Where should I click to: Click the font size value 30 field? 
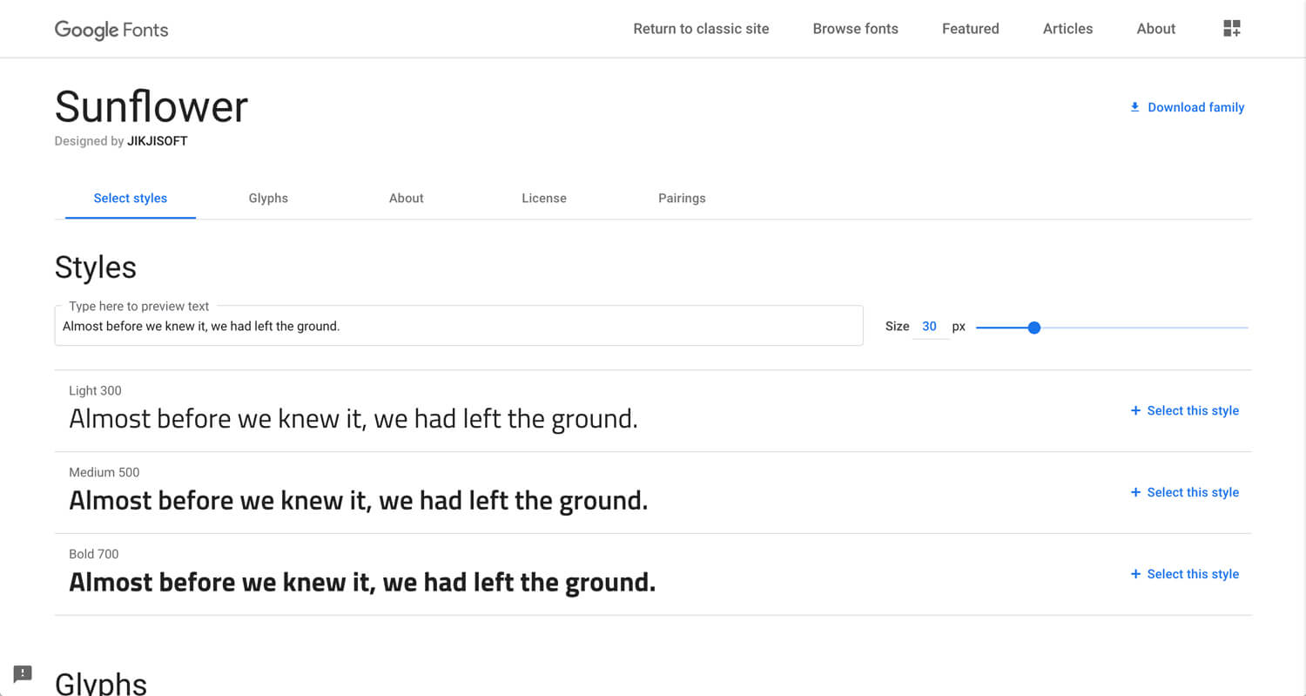click(x=930, y=327)
